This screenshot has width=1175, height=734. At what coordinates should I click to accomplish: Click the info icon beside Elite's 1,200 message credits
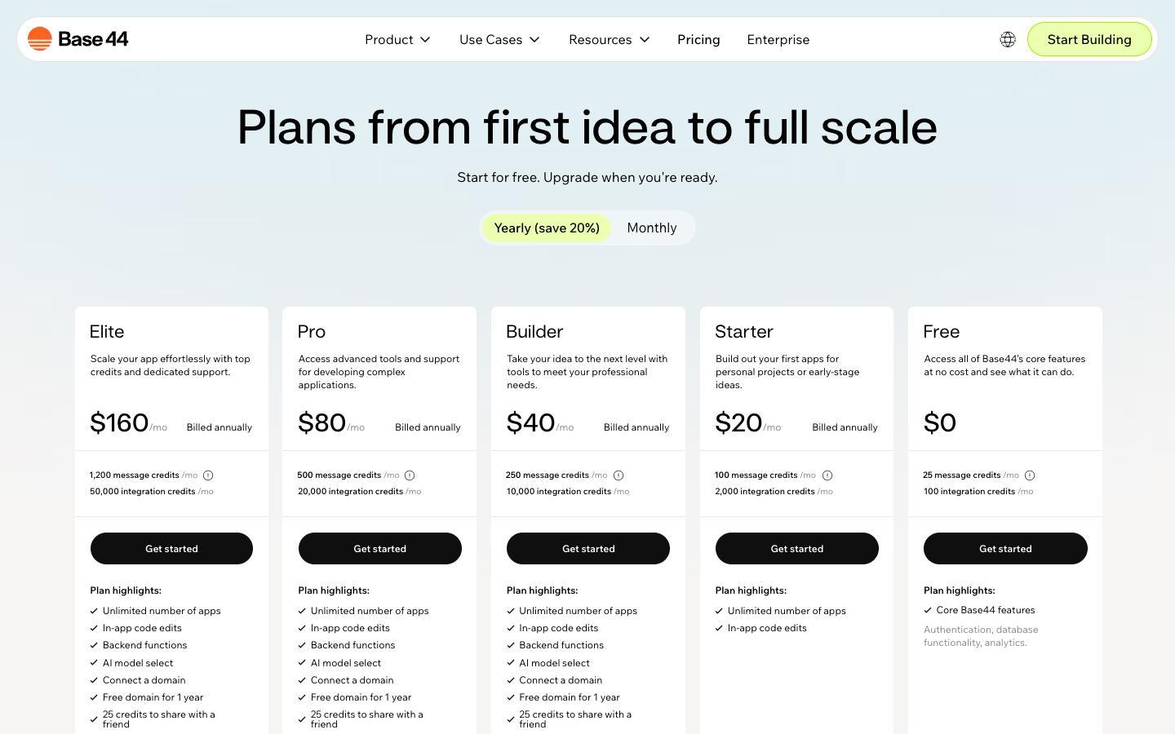point(207,475)
